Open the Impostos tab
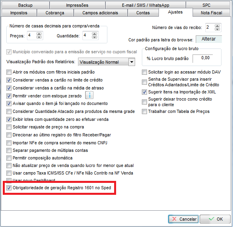 [x=19, y=13]
